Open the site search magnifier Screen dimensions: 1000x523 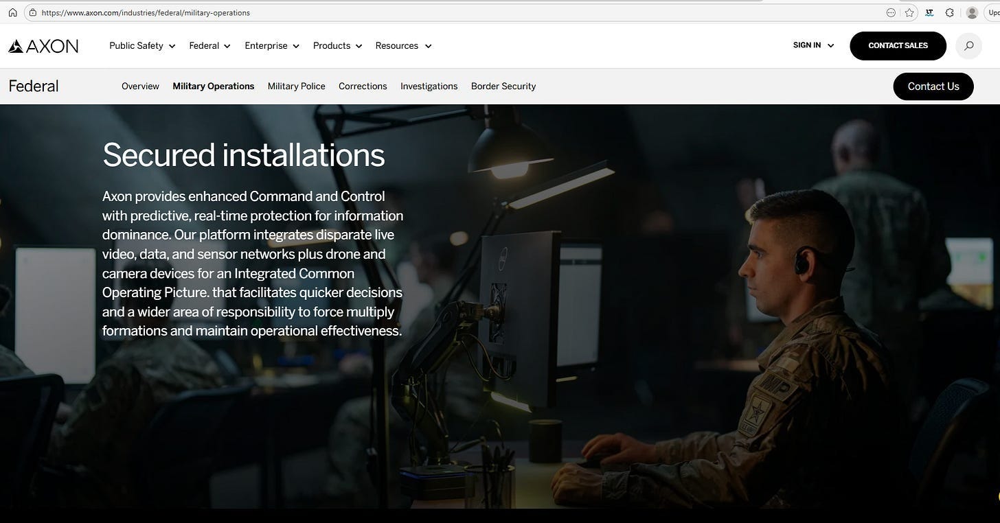[x=968, y=46]
